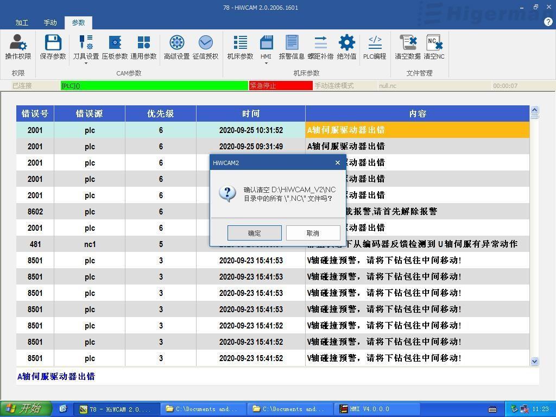Viewport: 556px width, 417px height.
Task: Open PLC编程 programming icon
Action: coord(375,47)
